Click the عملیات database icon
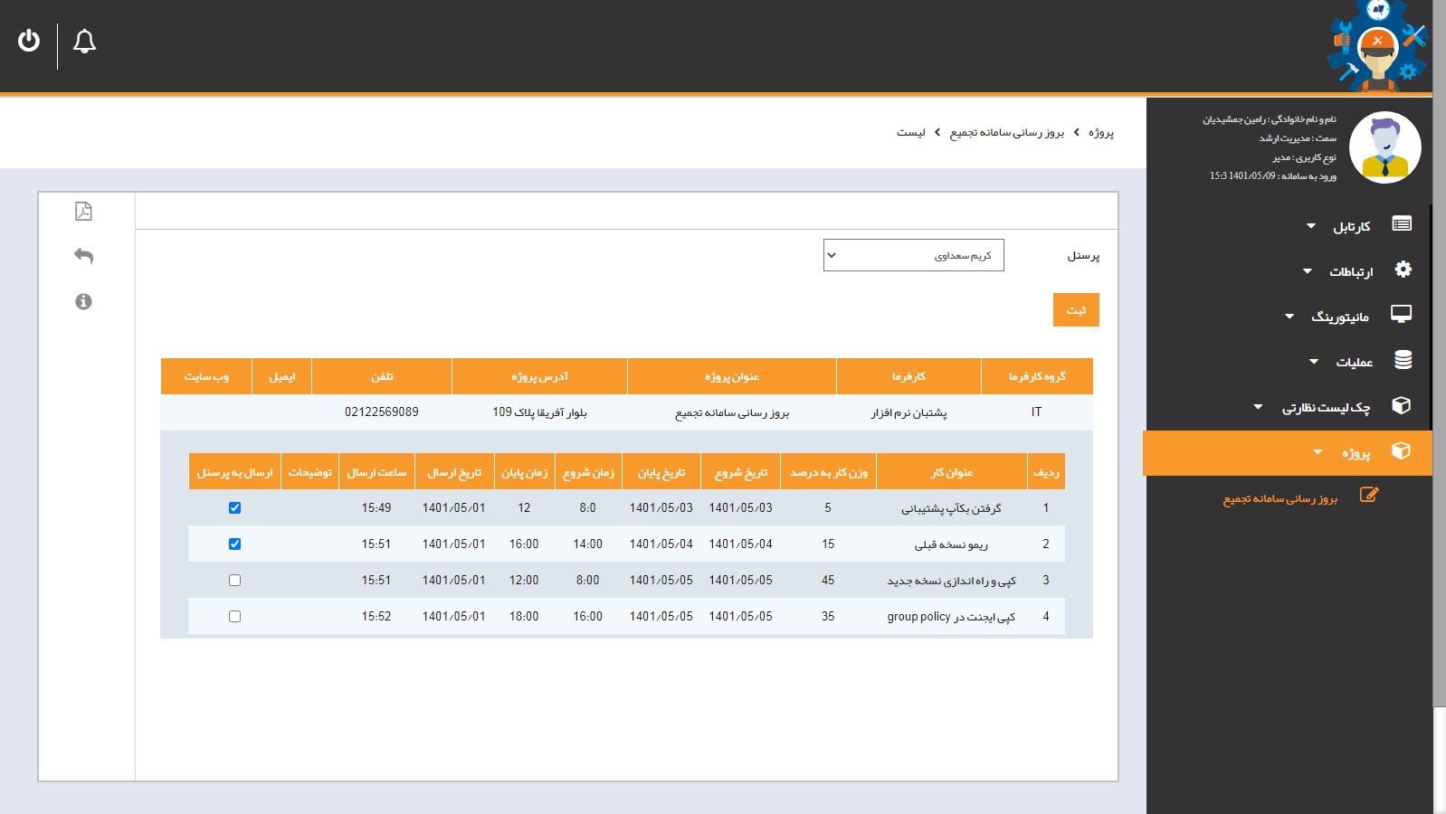Screen dimensions: 1446x814 (x=1403, y=360)
